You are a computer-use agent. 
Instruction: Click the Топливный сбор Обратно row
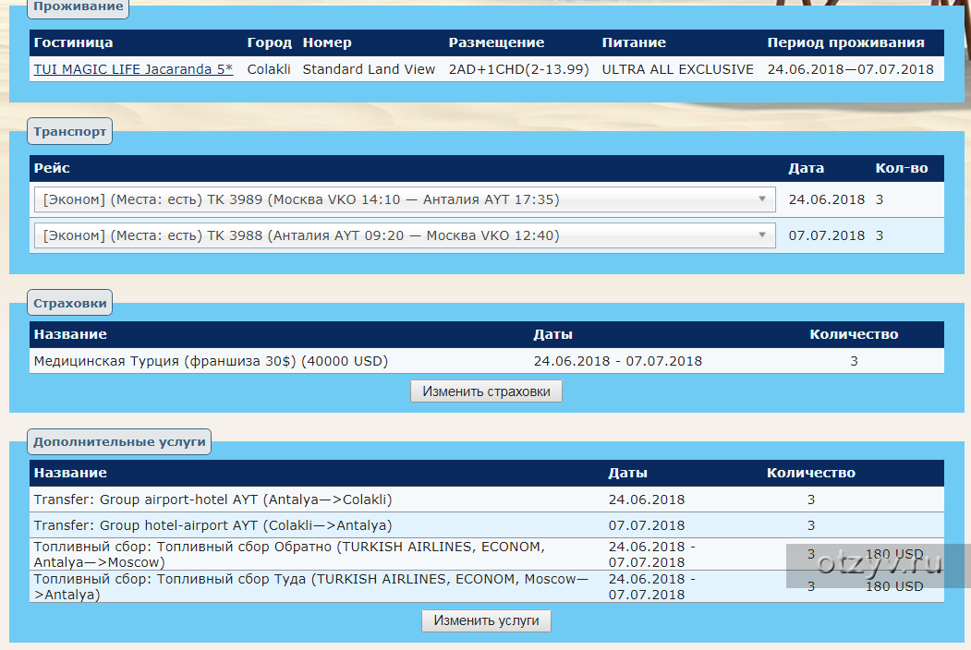[486, 555]
